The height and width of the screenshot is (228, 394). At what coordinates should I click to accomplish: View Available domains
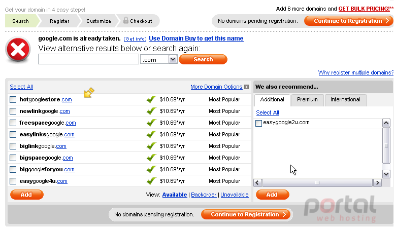coord(174,195)
